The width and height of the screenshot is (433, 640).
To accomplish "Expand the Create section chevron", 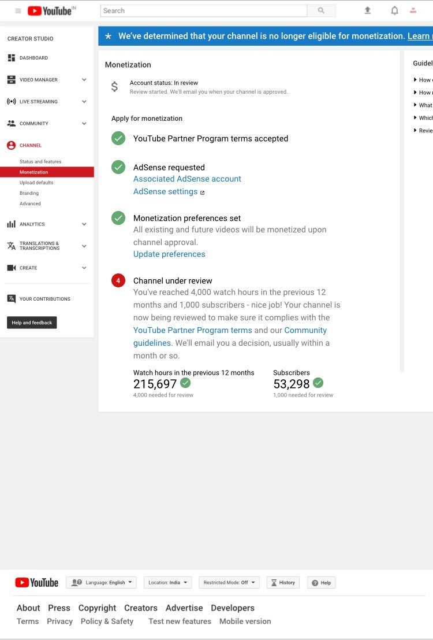I will (x=84, y=268).
